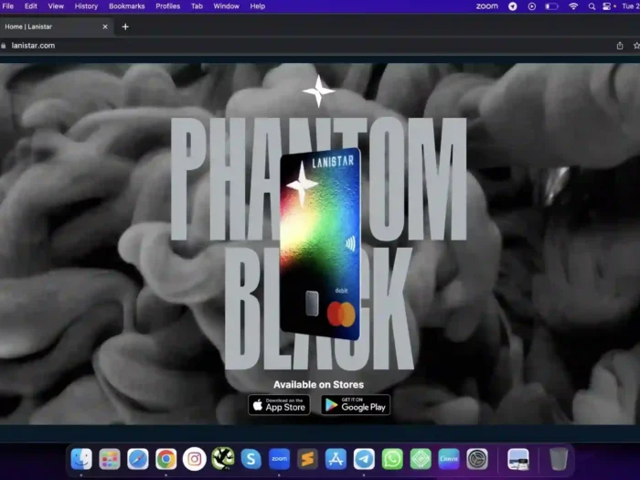Click the Zoom status item in menu bar

[x=487, y=6]
